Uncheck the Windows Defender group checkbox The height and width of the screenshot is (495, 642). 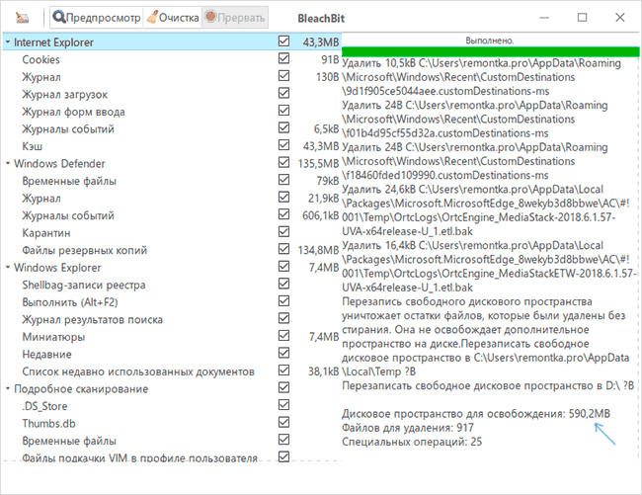tap(283, 162)
